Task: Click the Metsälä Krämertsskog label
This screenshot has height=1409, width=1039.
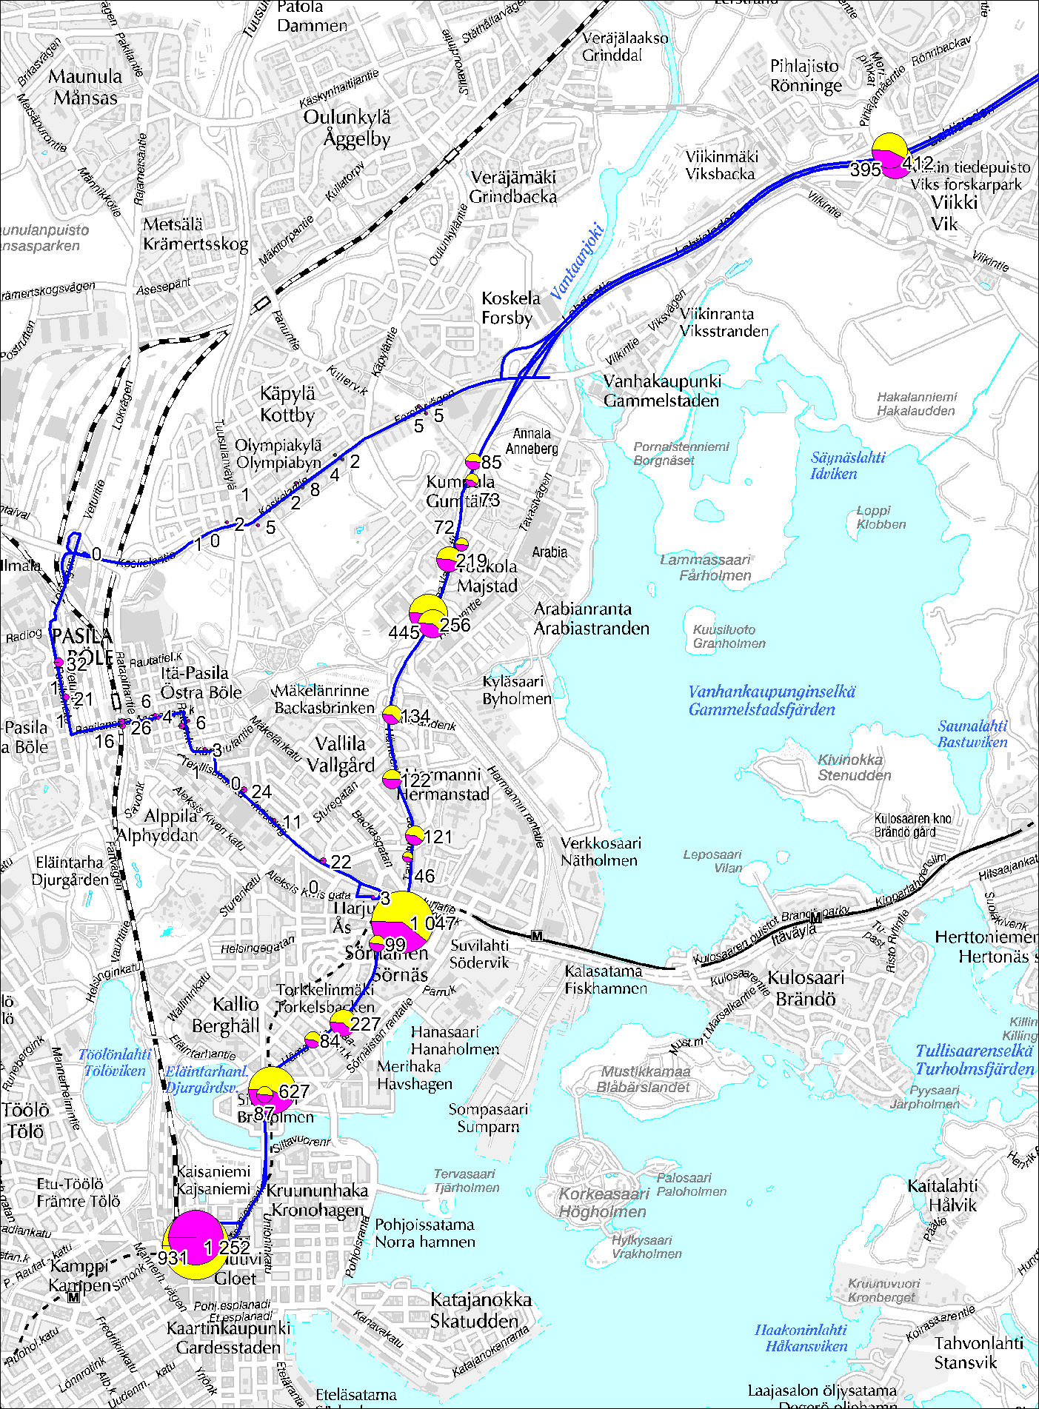Action: point(196,234)
